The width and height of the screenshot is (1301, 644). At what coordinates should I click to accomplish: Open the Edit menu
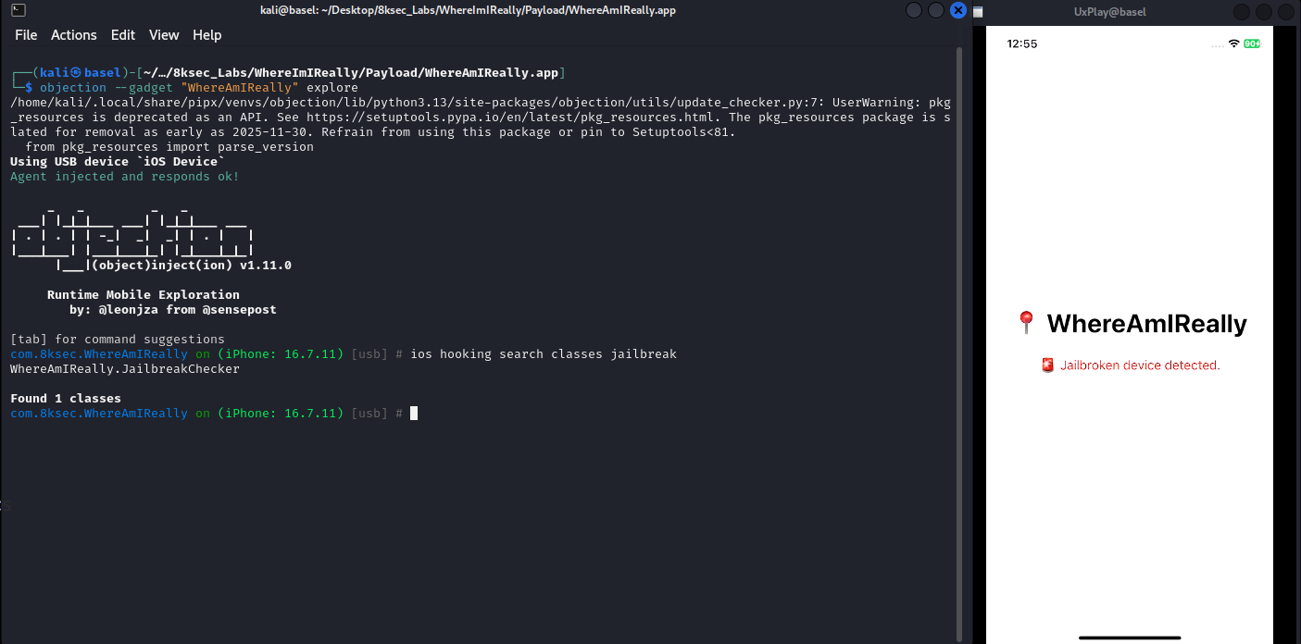122,35
